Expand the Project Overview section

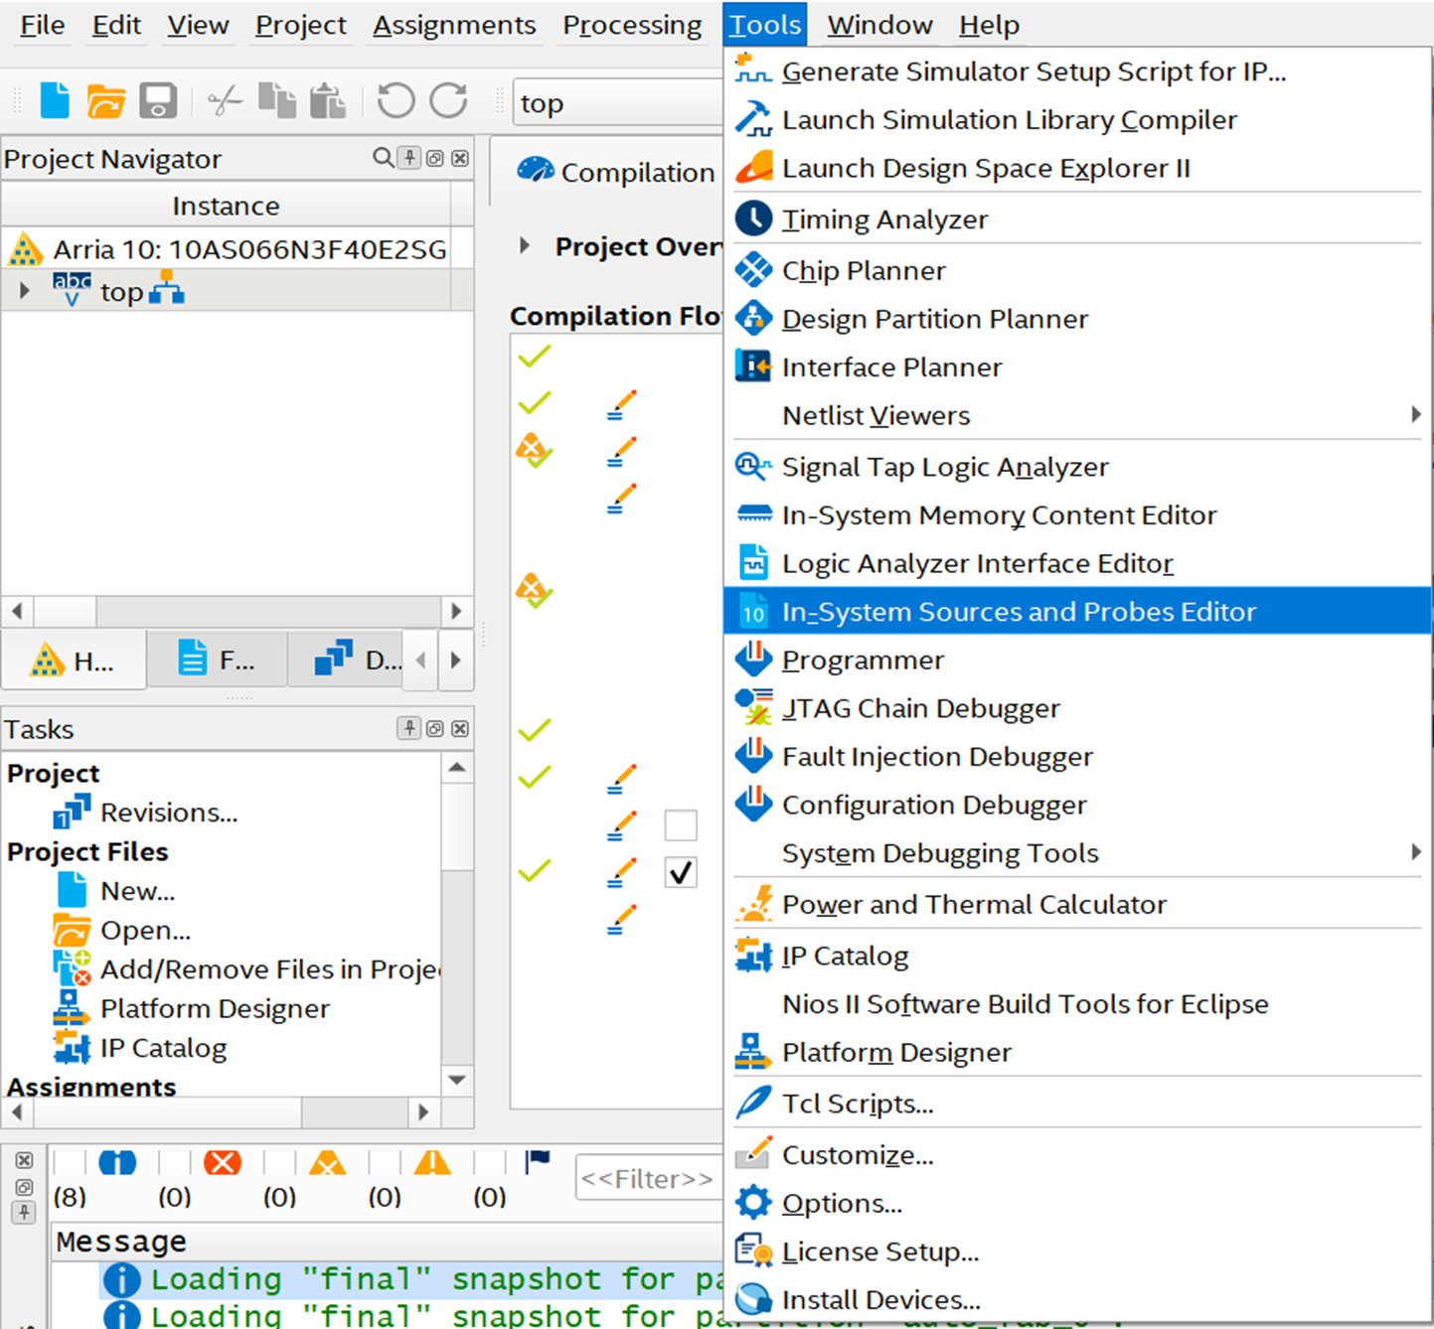[x=525, y=246]
